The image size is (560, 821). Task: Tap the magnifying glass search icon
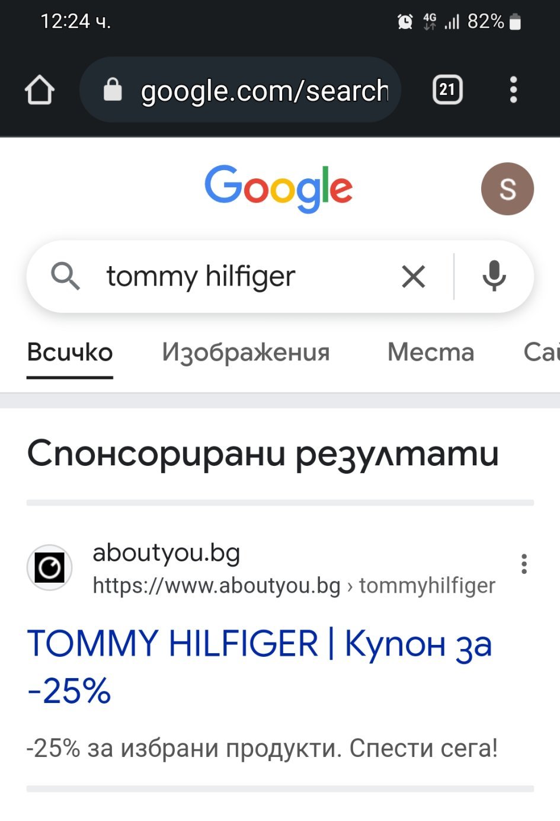[65, 276]
